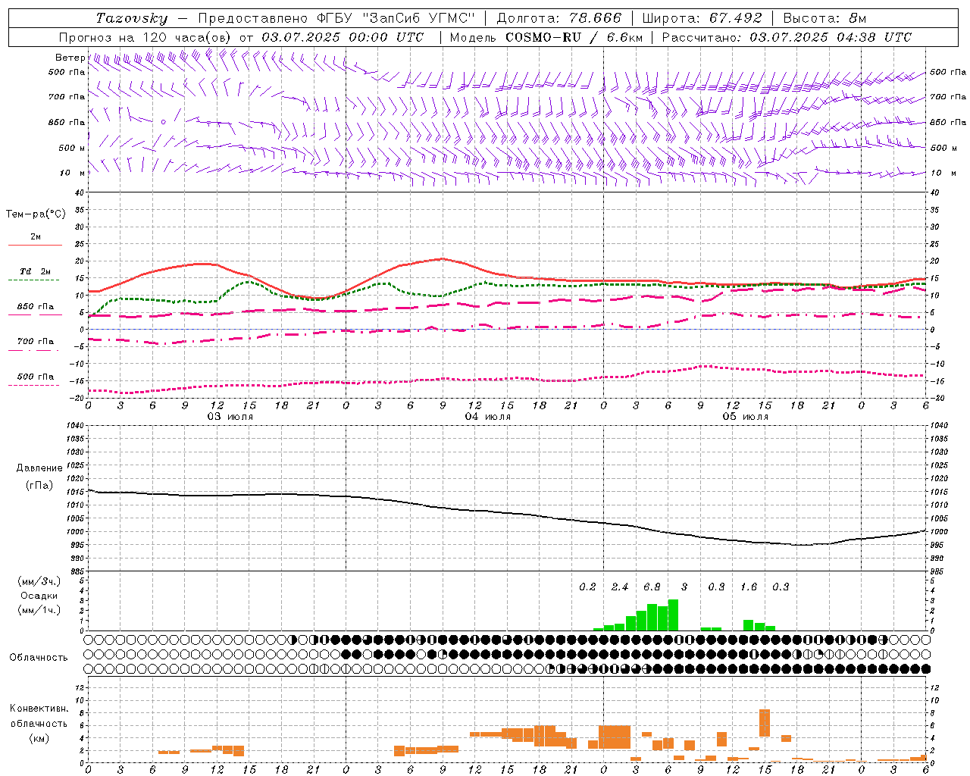
Task: Click the Облачность cloudiness label
Action: (39, 658)
